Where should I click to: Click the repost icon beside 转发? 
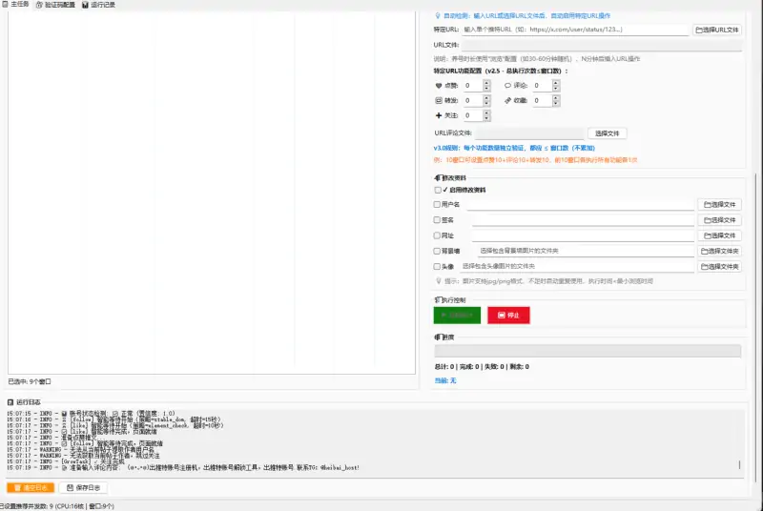coord(439,100)
